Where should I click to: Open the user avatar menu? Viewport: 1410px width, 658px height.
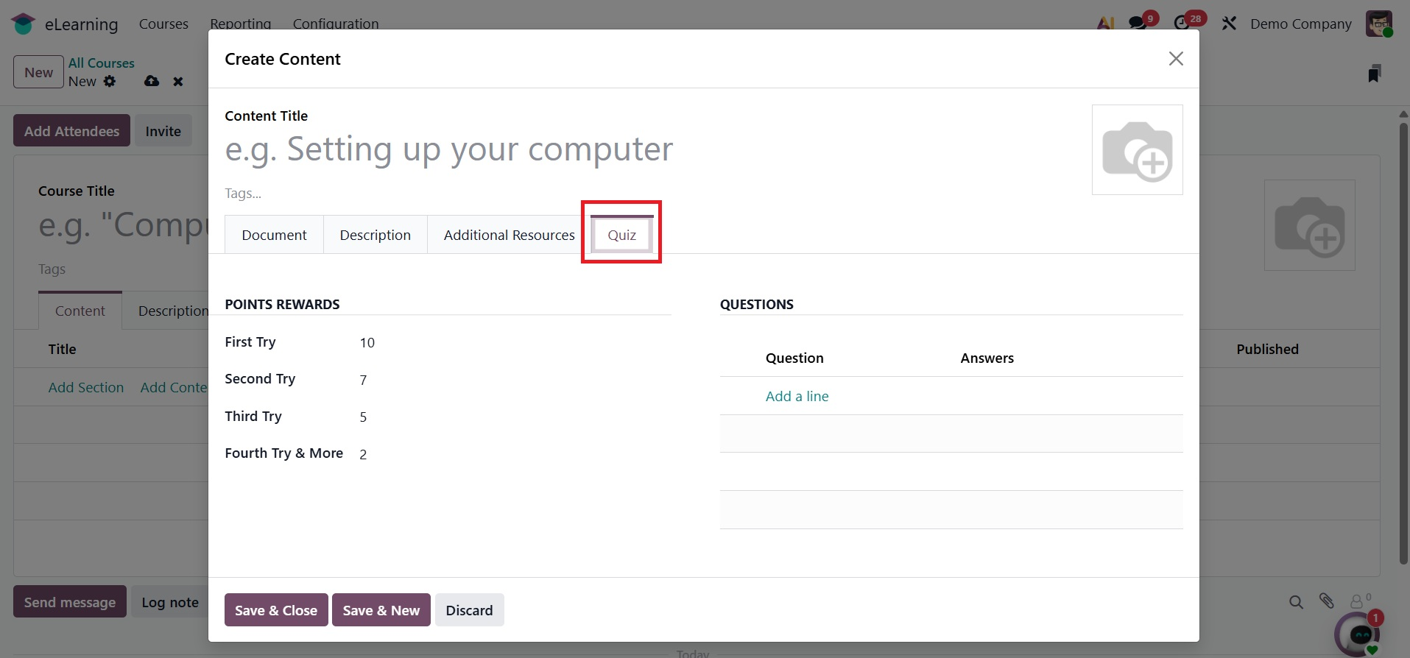[x=1379, y=24]
